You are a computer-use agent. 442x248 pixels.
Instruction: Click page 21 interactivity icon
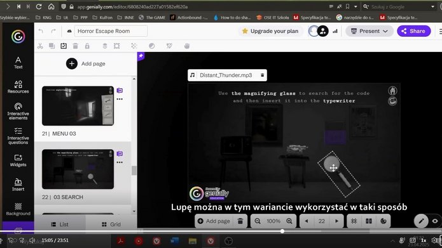click(120, 90)
